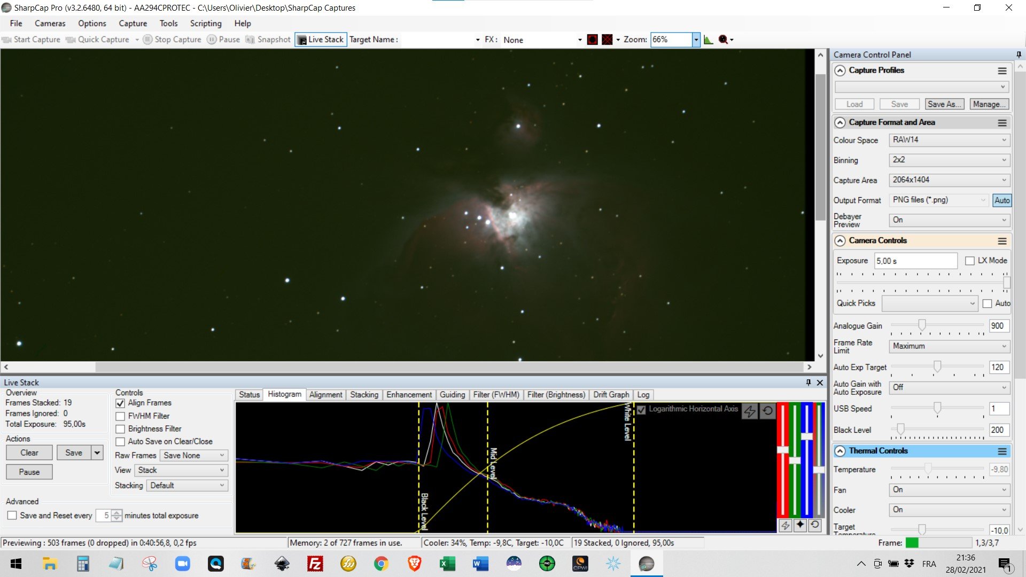Open Frame Rate Limit dropdown
The height and width of the screenshot is (577, 1026).
[x=949, y=346]
